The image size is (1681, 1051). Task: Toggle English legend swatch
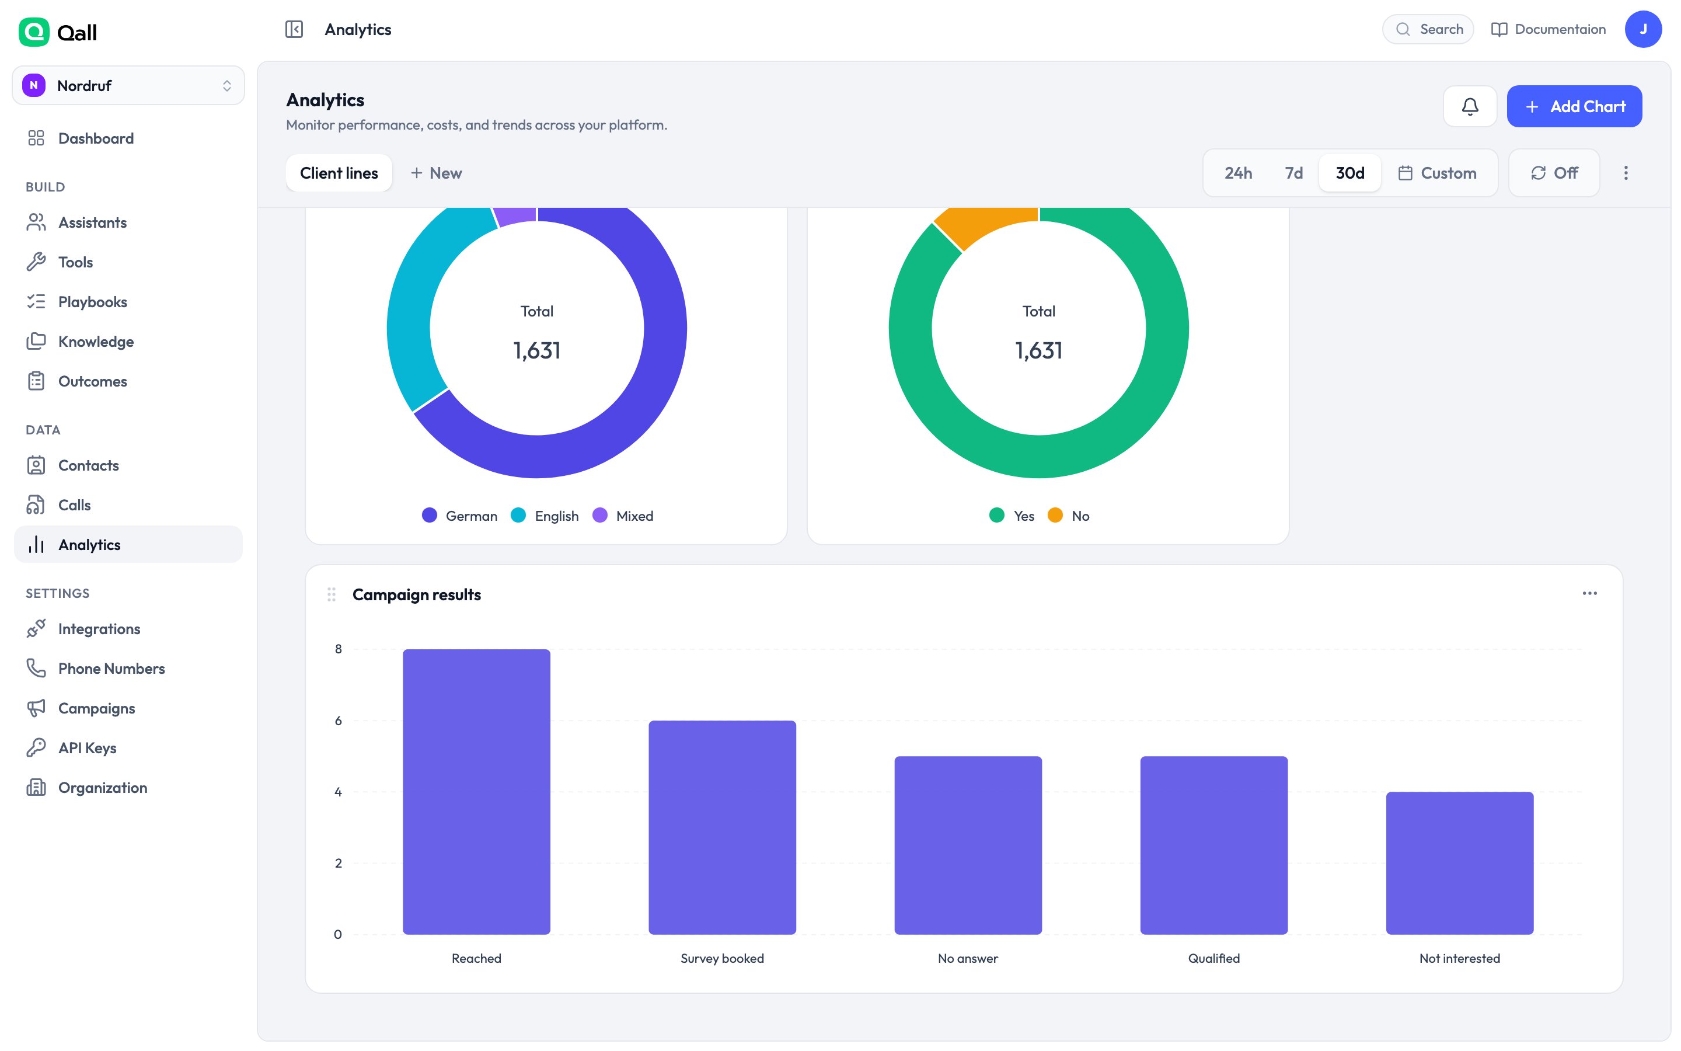pyautogui.click(x=518, y=515)
